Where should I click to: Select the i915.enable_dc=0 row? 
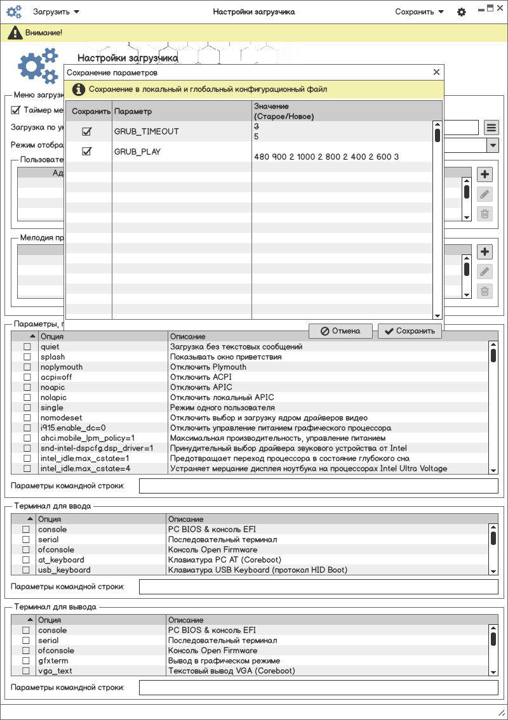[250, 428]
